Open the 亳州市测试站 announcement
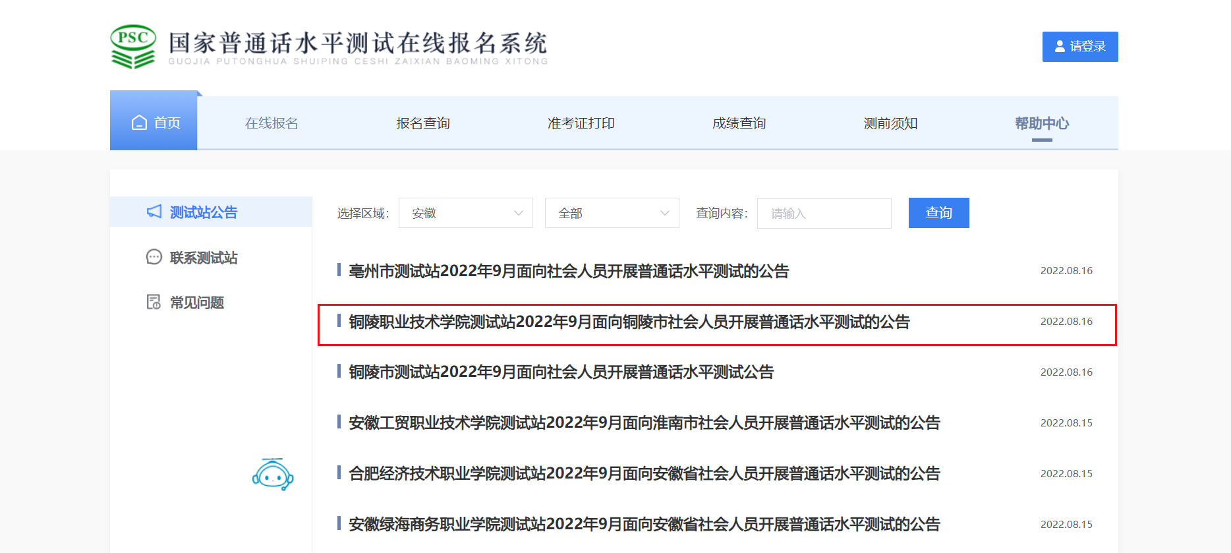 pyautogui.click(x=569, y=271)
